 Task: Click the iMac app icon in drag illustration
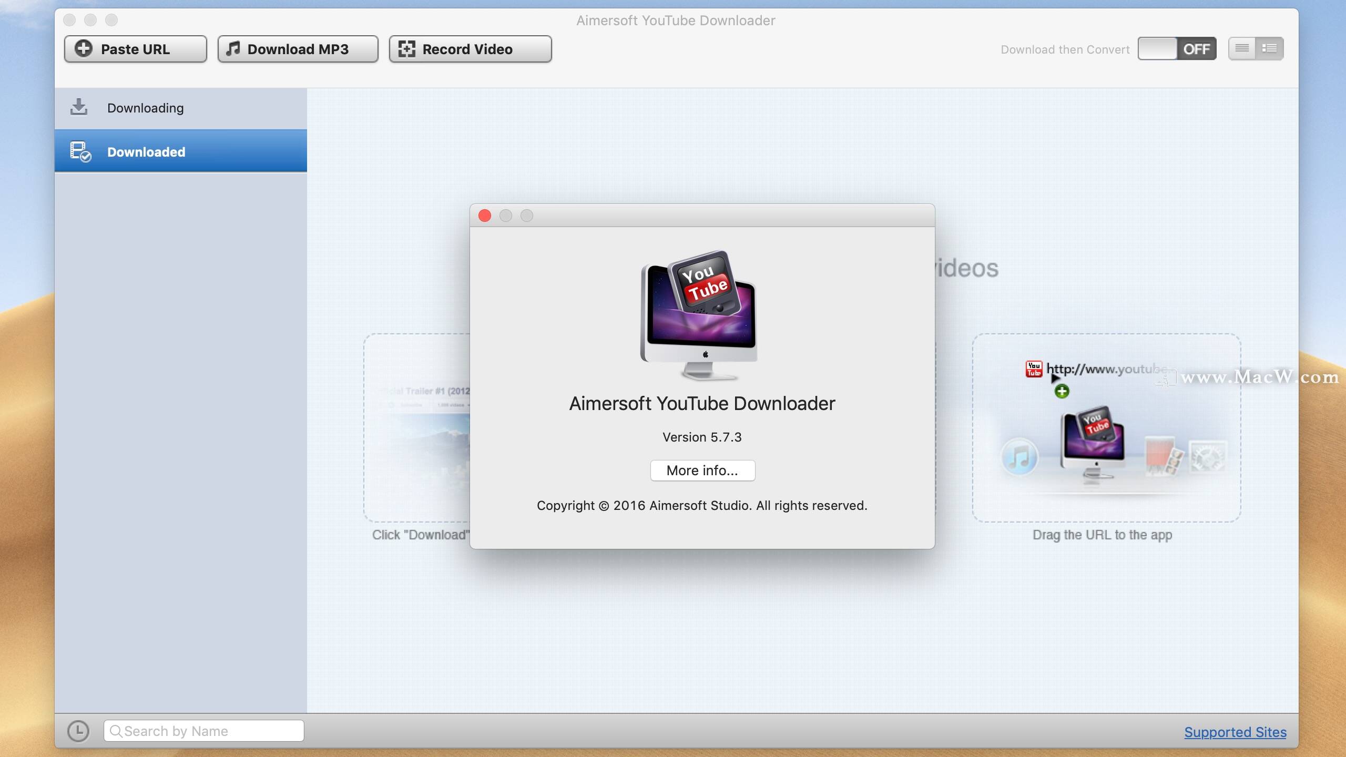(1094, 444)
